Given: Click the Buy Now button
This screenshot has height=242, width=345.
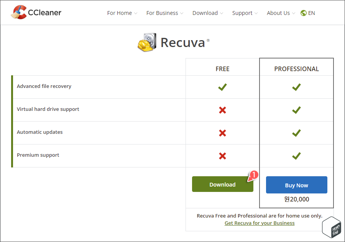Looking at the screenshot, I should tap(296, 185).
